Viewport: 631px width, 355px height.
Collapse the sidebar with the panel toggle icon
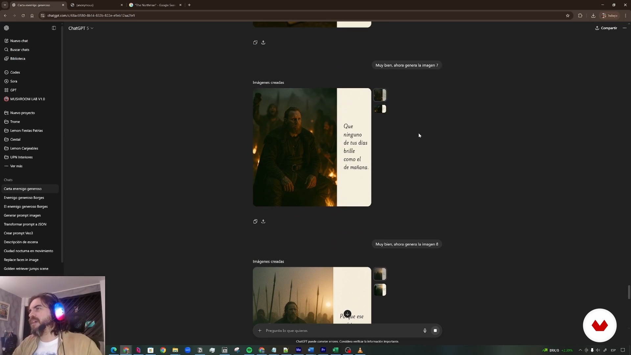click(x=54, y=28)
